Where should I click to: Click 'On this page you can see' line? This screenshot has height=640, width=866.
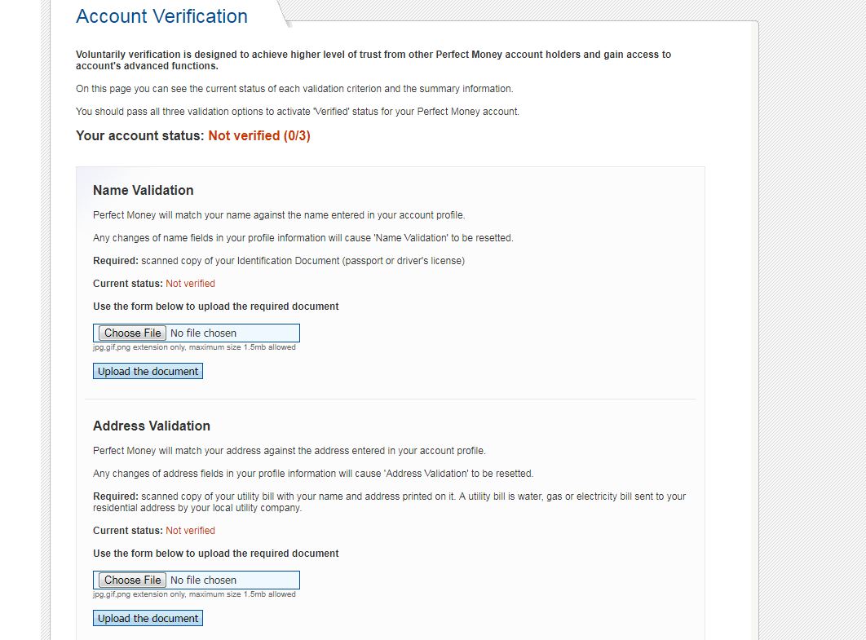(x=294, y=89)
